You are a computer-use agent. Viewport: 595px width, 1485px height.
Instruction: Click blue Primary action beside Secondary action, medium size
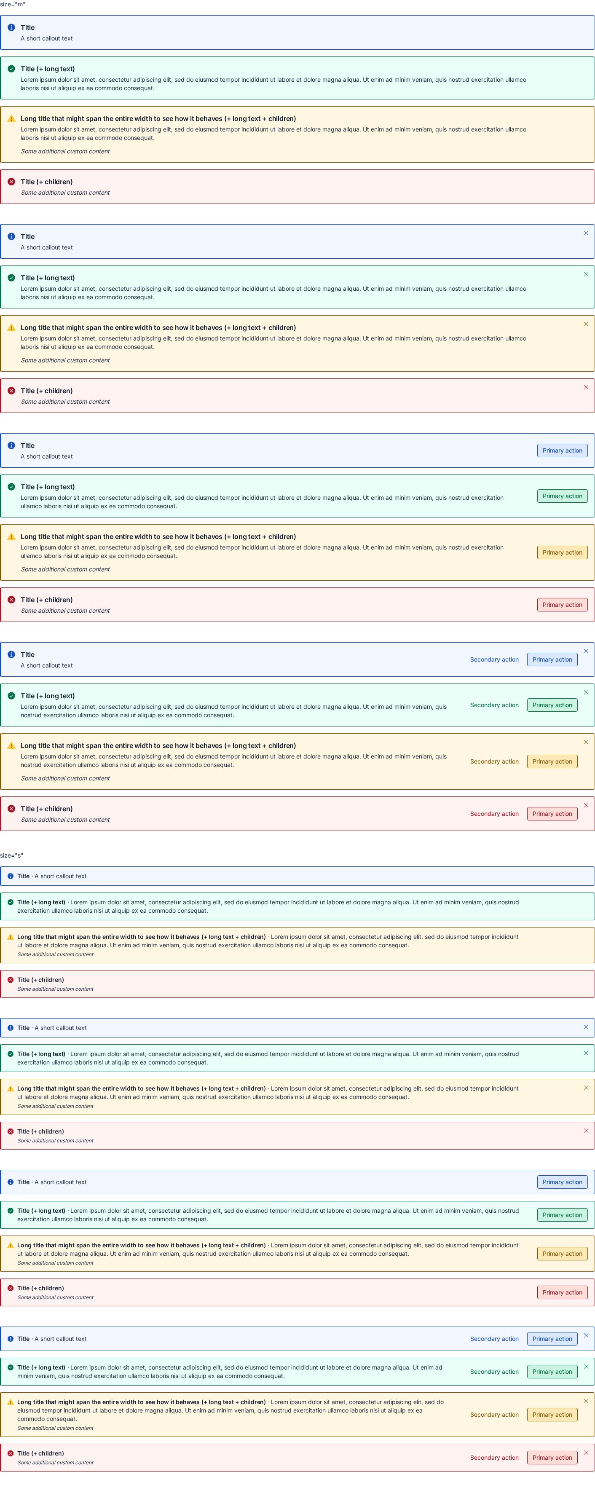552,659
